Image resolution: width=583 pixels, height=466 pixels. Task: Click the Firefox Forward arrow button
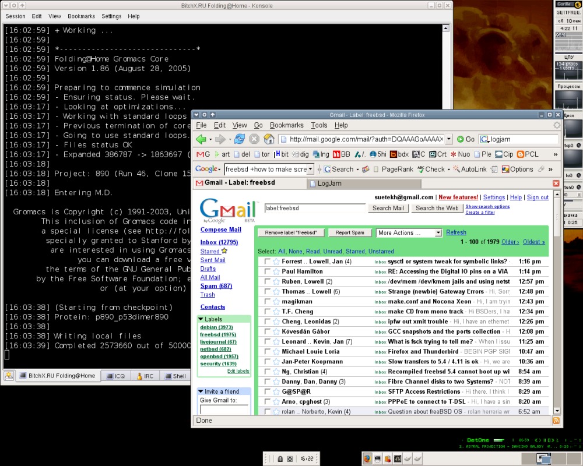(220, 139)
